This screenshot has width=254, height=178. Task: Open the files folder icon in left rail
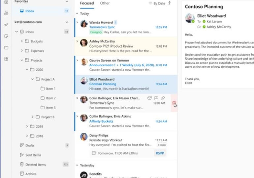pyautogui.click(x=6, y=47)
